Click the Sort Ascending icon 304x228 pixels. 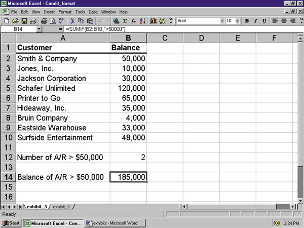pyautogui.click(x=141, y=21)
